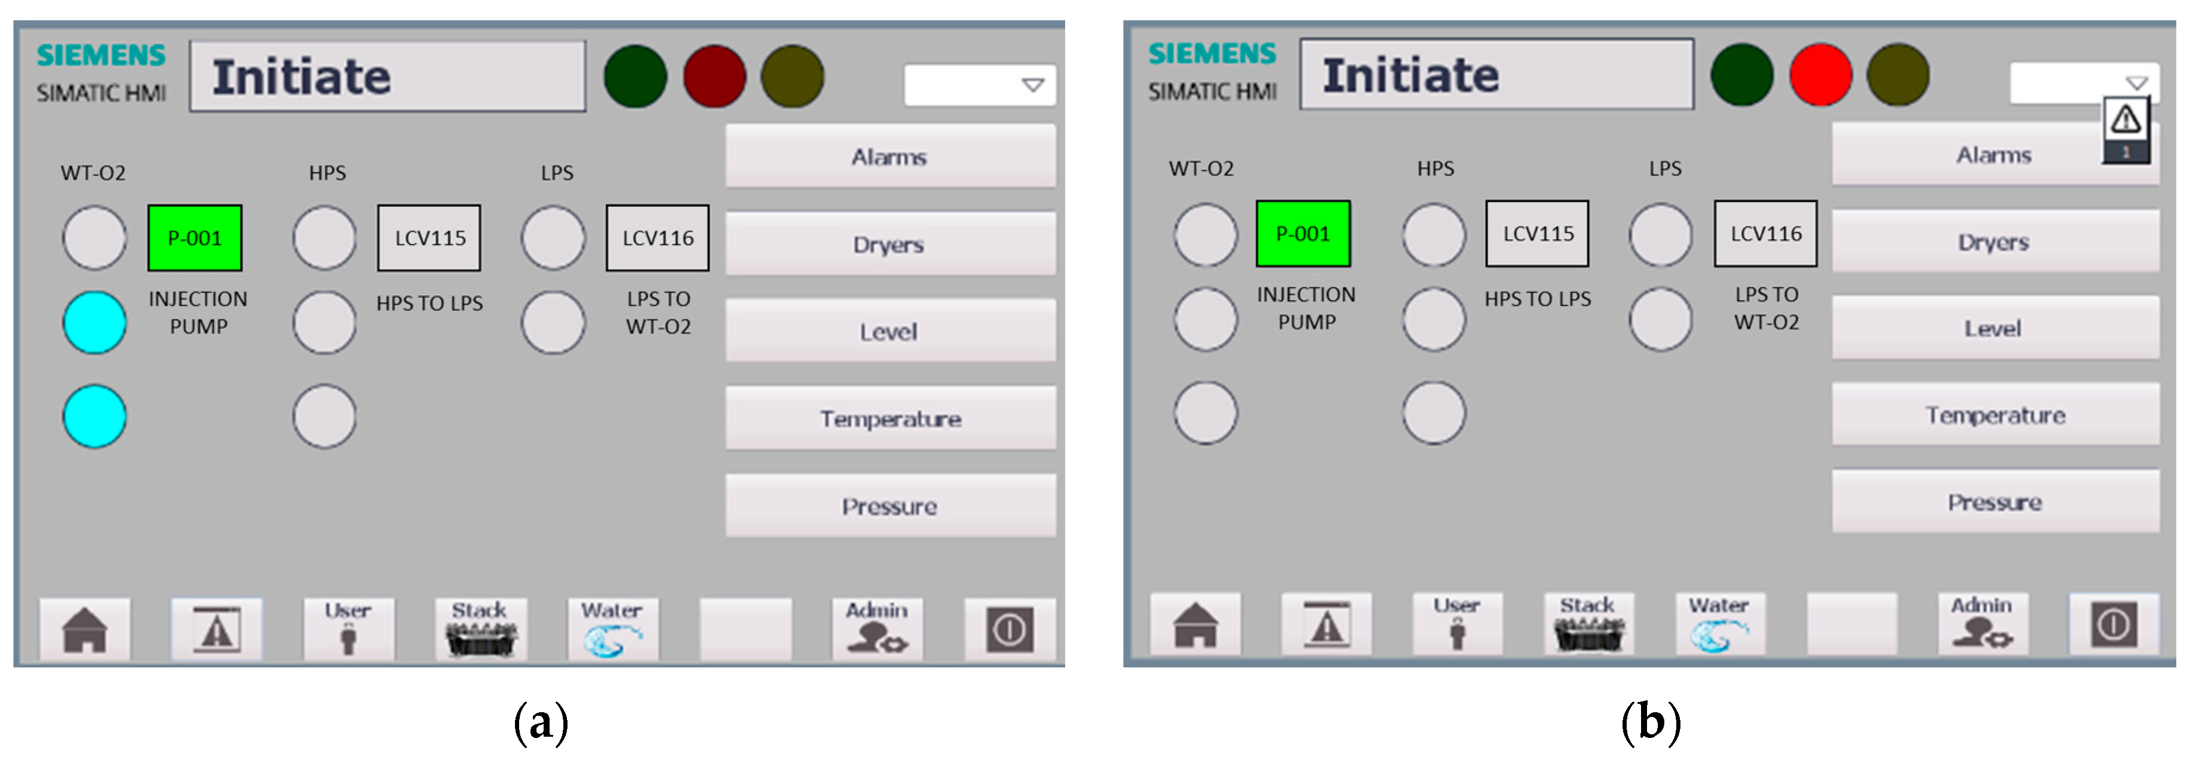Click the HPS indicator left of 'HPS TO LPS' in panel (b)
This screenshot has width=2199, height=763.
tap(1434, 319)
